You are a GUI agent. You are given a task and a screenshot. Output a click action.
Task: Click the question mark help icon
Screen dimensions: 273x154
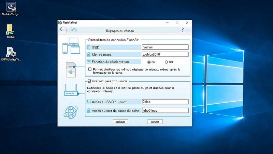click(x=182, y=30)
